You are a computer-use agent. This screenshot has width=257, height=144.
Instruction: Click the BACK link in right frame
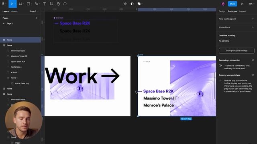(147, 62)
